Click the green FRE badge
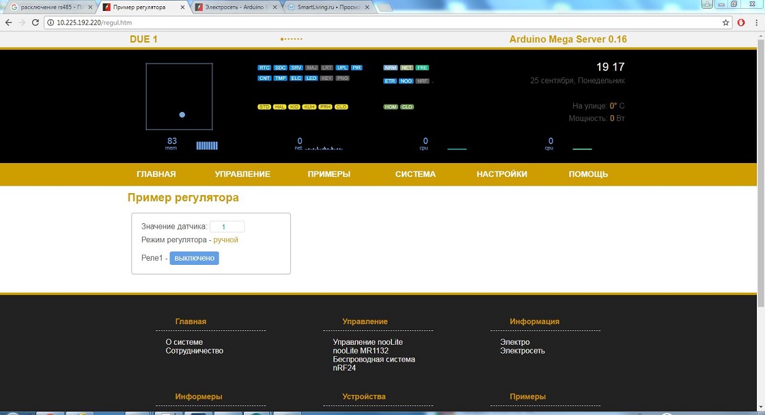765x415 pixels. 422,68
